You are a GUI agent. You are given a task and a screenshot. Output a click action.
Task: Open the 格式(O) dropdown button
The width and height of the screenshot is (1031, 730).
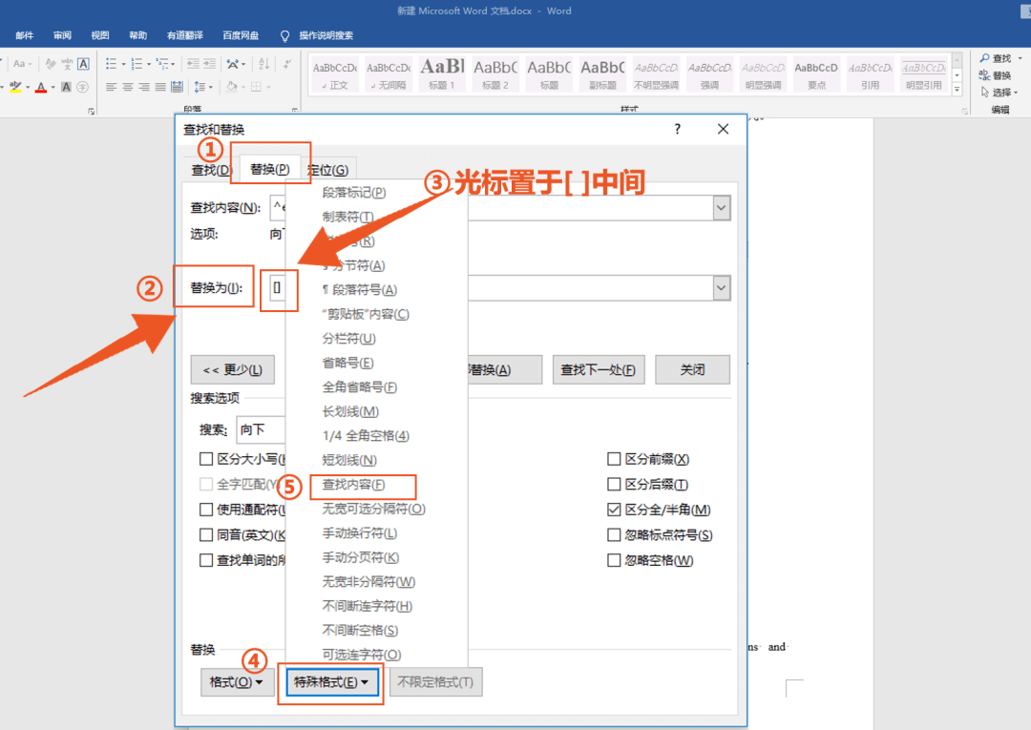(237, 682)
